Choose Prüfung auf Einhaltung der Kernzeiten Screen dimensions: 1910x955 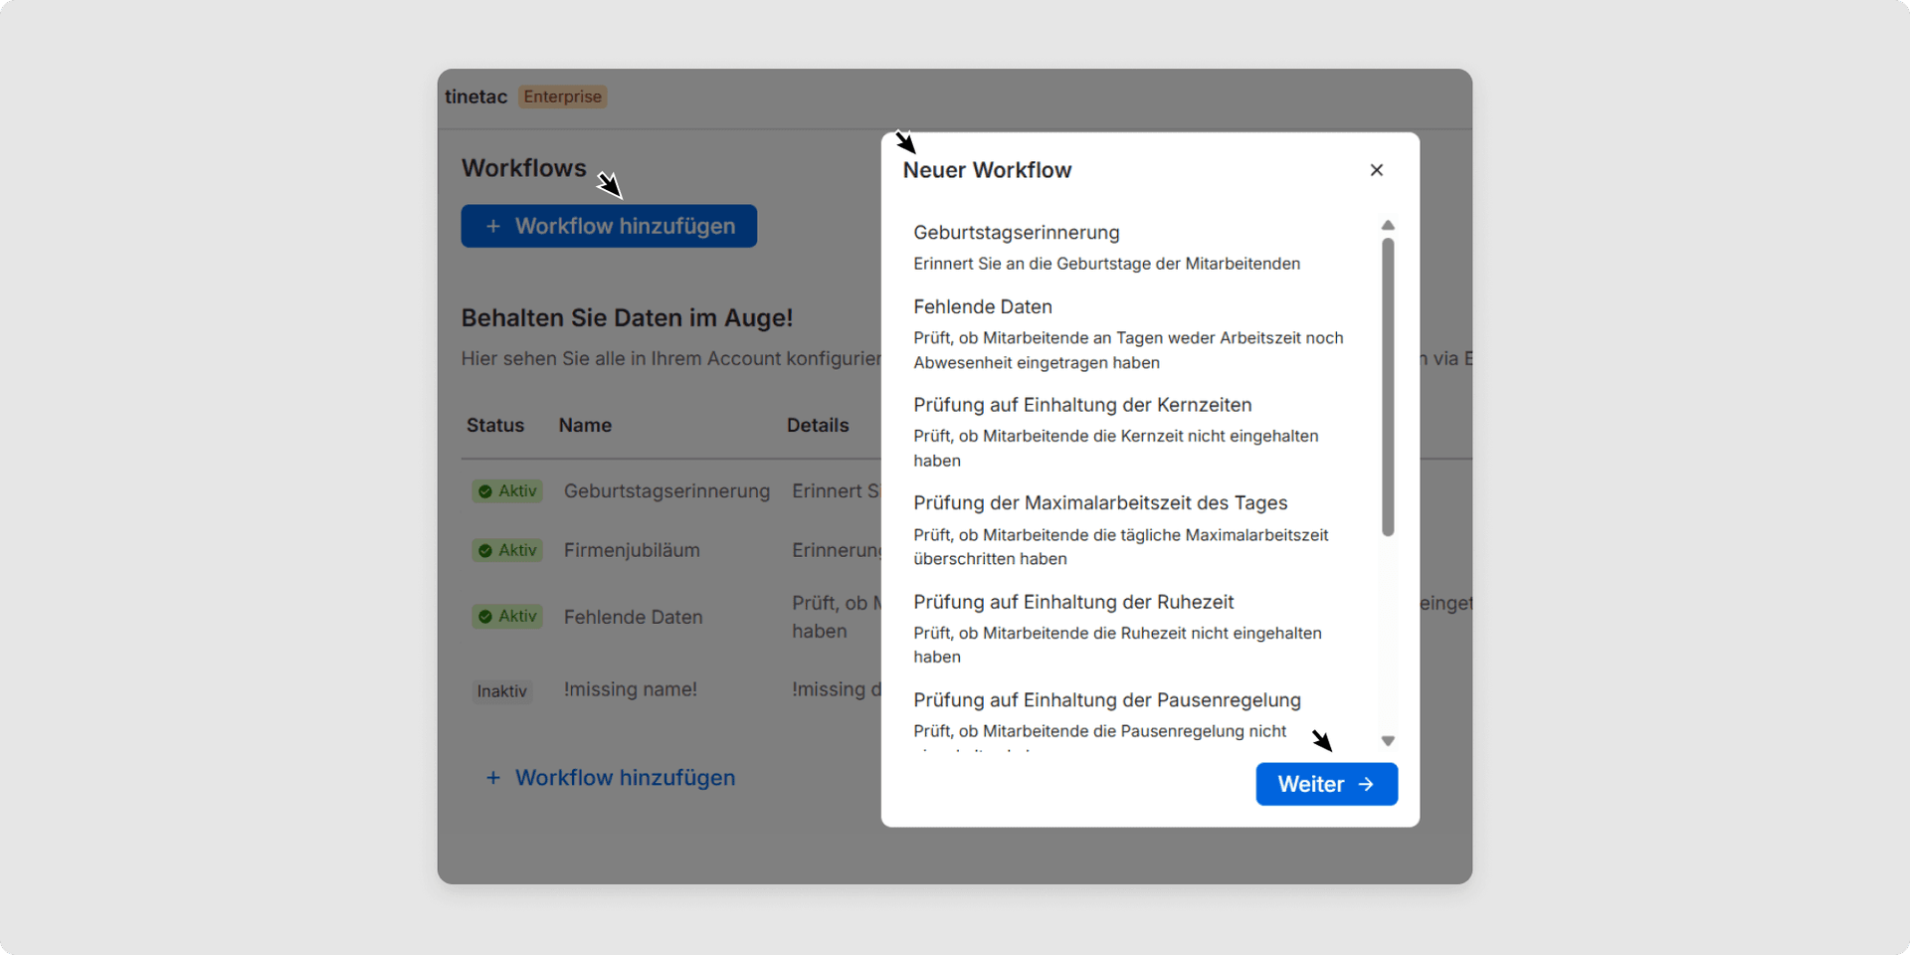pyautogui.click(x=1082, y=405)
